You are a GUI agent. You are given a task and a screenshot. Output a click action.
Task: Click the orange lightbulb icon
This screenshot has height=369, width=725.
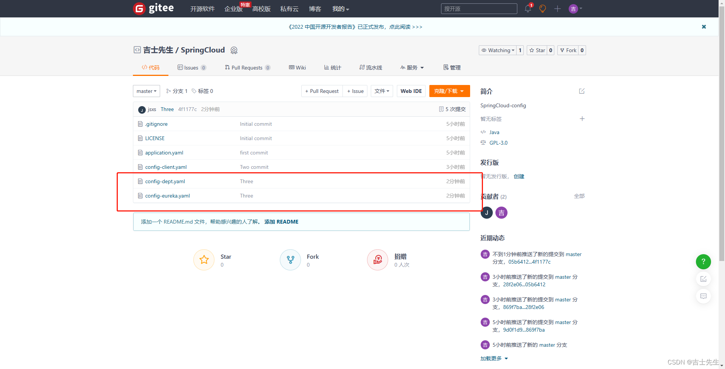point(543,8)
